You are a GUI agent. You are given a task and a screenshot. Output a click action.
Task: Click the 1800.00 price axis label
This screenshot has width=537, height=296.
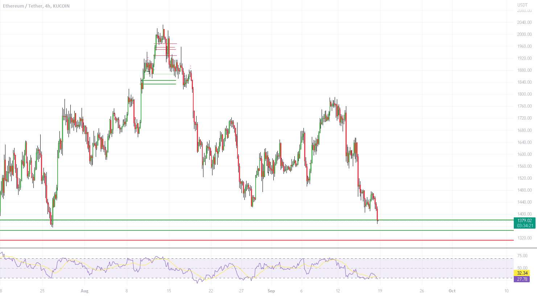(524, 94)
